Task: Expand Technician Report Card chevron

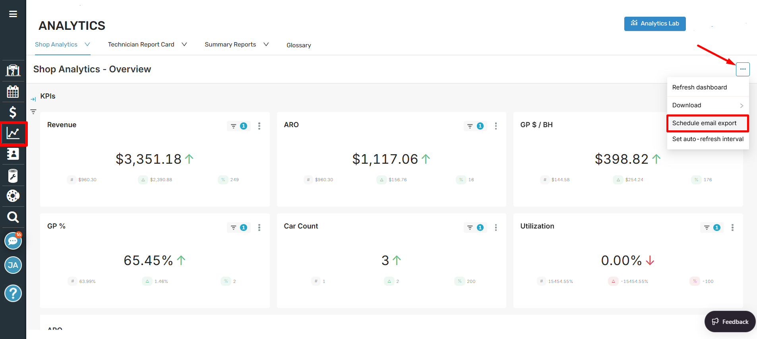Action: (x=184, y=45)
